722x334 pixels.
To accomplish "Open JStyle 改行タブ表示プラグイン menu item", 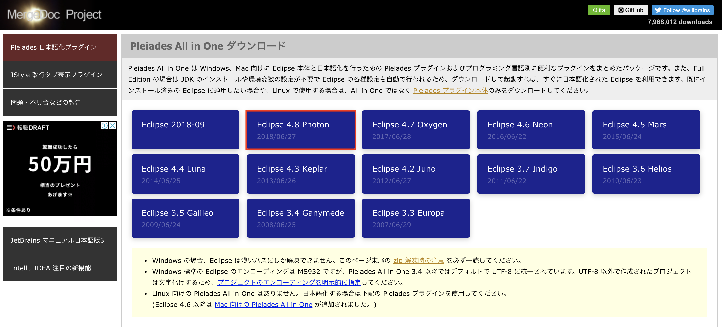I will pyautogui.click(x=60, y=75).
